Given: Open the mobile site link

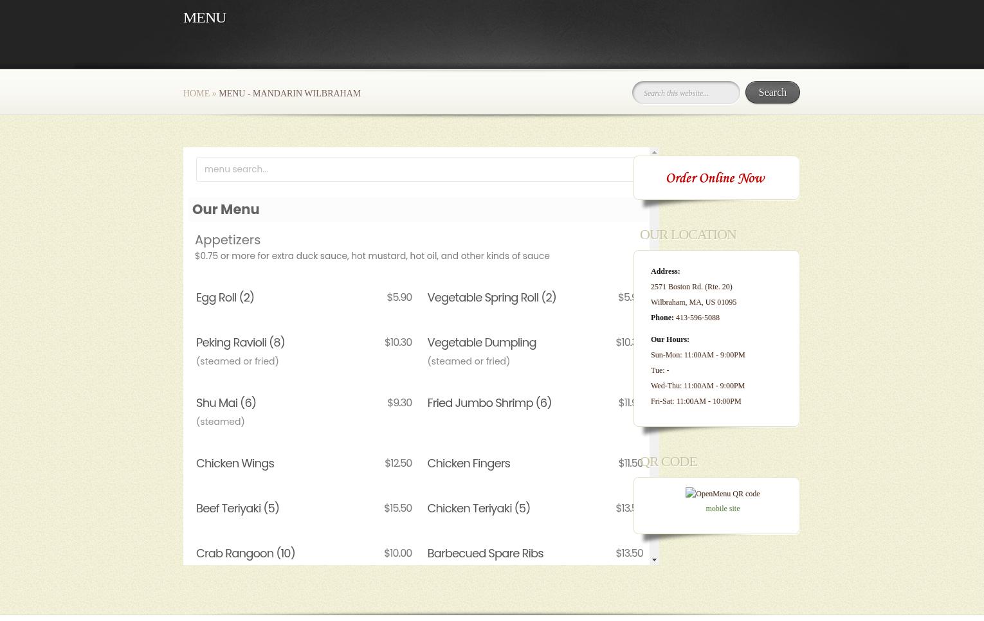Looking at the screenshot, I should [722, 509].
